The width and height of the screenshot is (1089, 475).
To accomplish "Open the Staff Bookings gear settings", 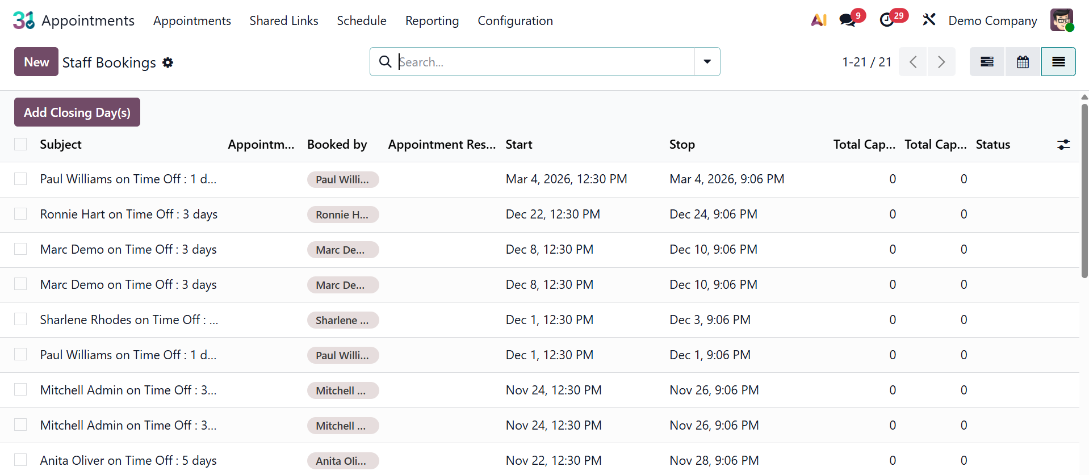I will coord(167,62).
